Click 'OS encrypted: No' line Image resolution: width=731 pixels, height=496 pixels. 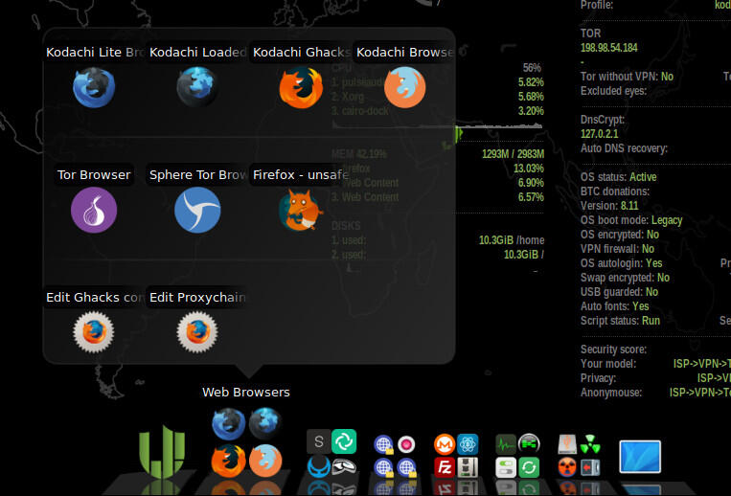(620, 235)
